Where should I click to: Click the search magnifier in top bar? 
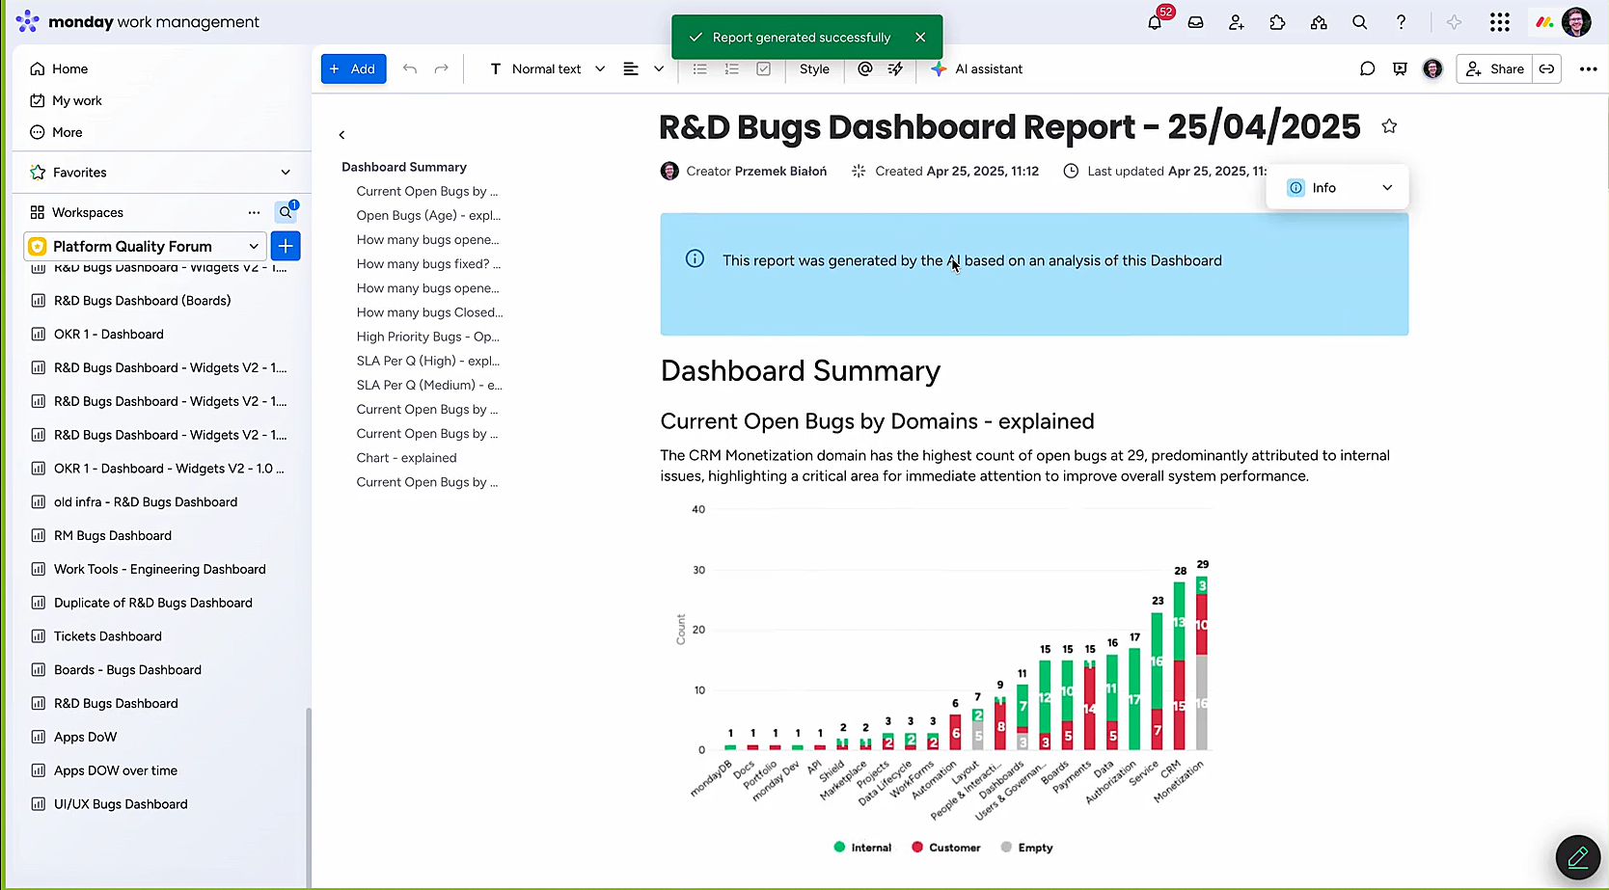(1360, 22)
